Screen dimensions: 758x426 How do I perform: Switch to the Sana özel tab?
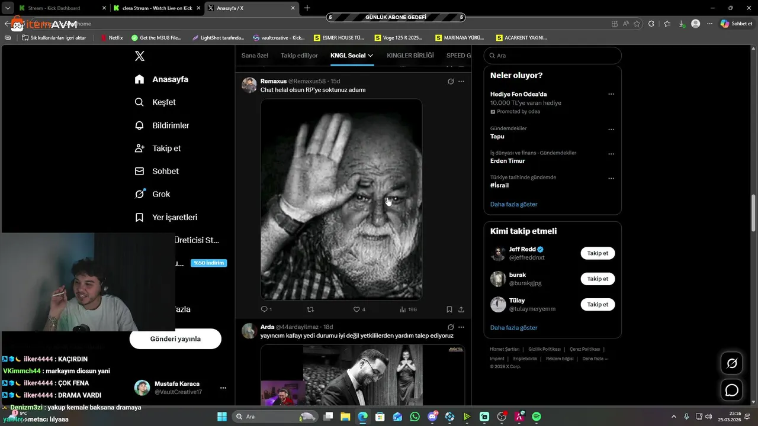pyautogui.click(x=255, y=56)
